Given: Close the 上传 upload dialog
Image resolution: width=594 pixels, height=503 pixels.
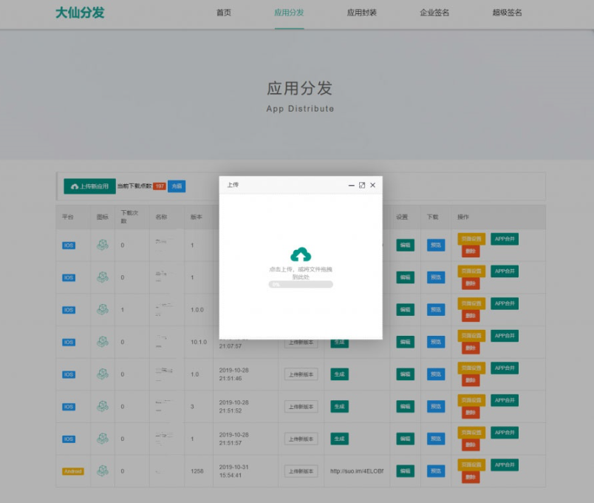Looking at the screenshot, I should pos(373,185).
